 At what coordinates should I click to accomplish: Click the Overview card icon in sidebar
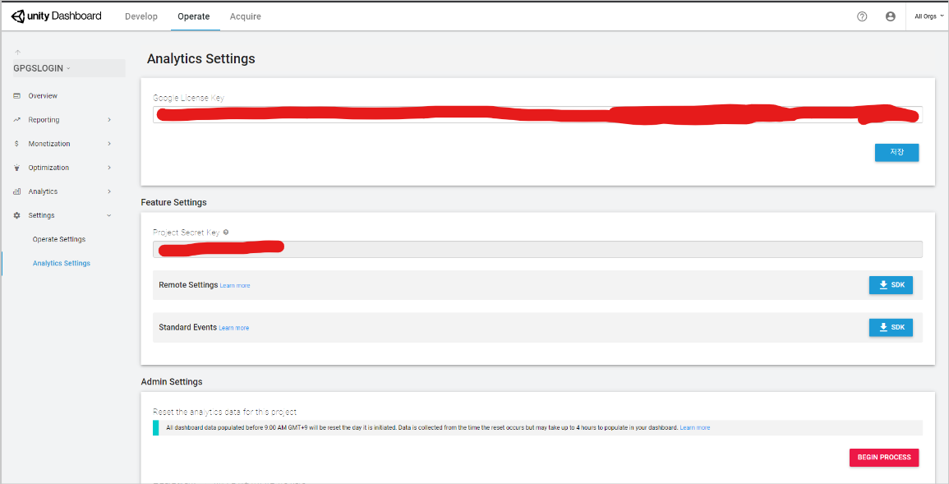(17, 96)
